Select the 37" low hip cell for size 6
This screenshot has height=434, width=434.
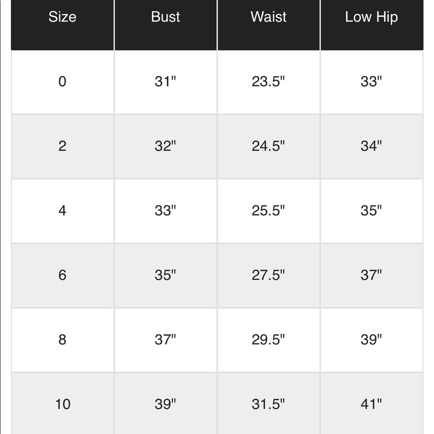[x=371, y=275]
